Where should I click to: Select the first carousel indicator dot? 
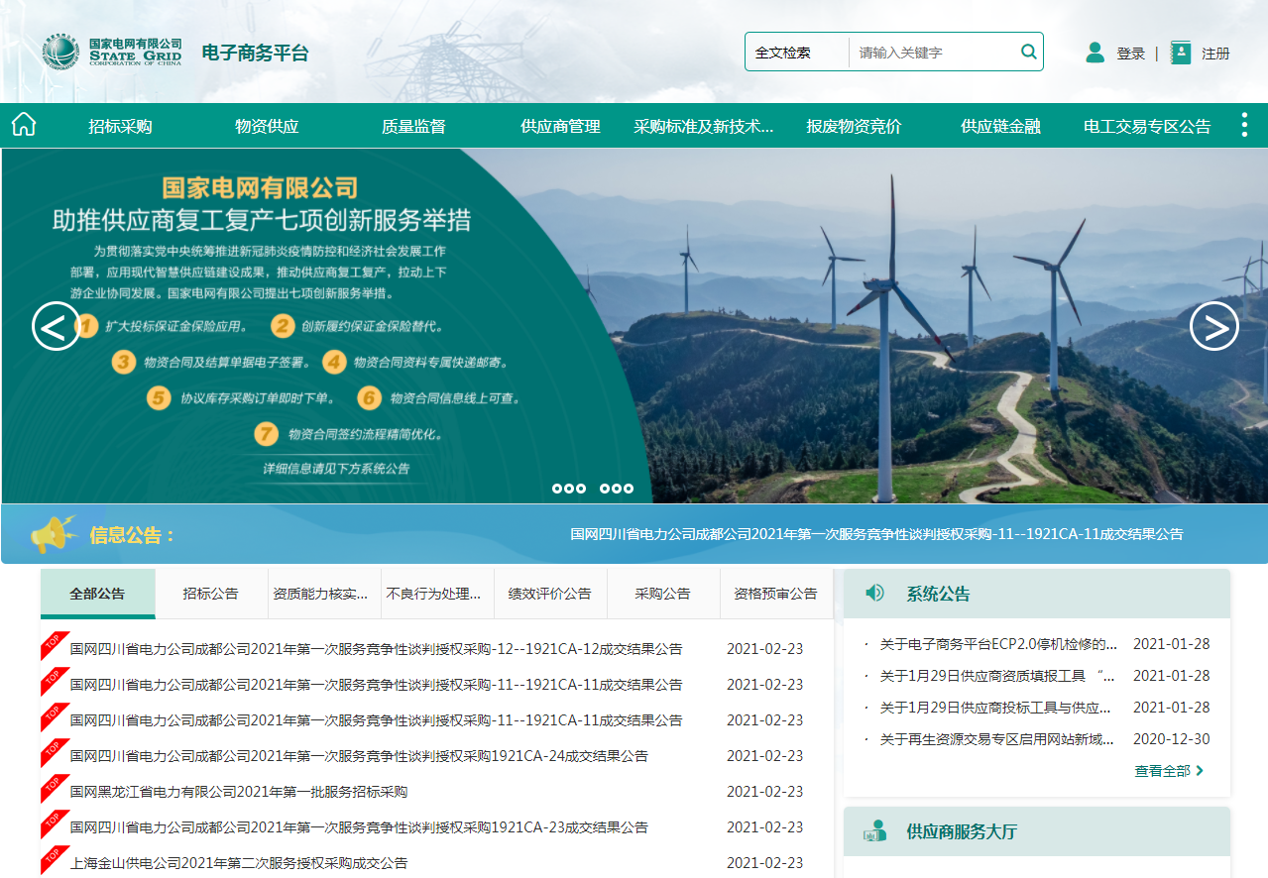(557, 489)
